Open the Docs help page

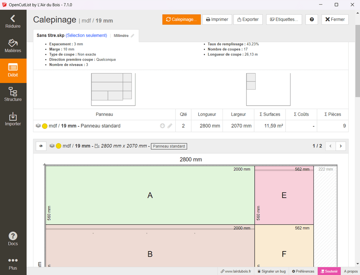point(13,239)
